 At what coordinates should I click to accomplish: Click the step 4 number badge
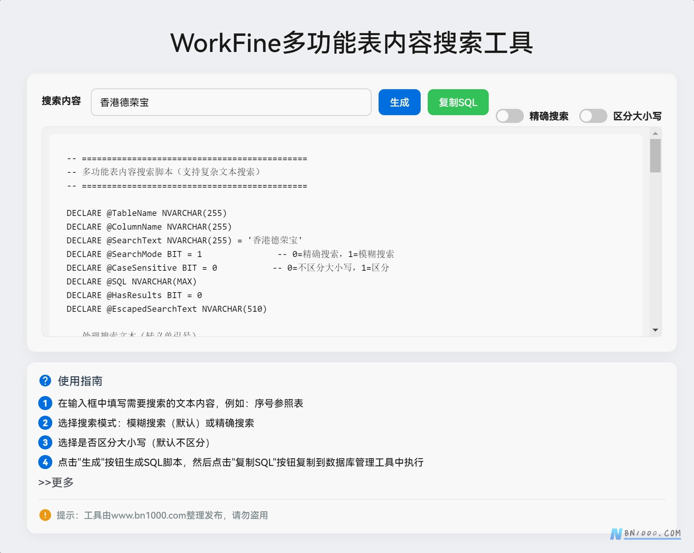point(45,462)
